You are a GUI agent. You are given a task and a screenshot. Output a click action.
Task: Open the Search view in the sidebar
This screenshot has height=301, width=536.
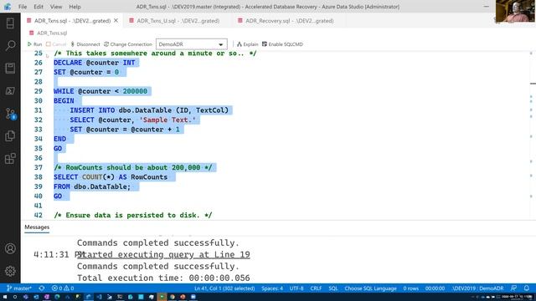(x=10, y=45)
